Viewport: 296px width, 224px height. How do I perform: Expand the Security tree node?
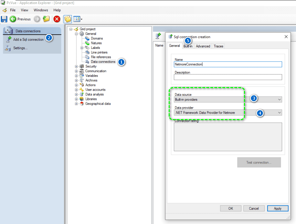click(76, 66)
